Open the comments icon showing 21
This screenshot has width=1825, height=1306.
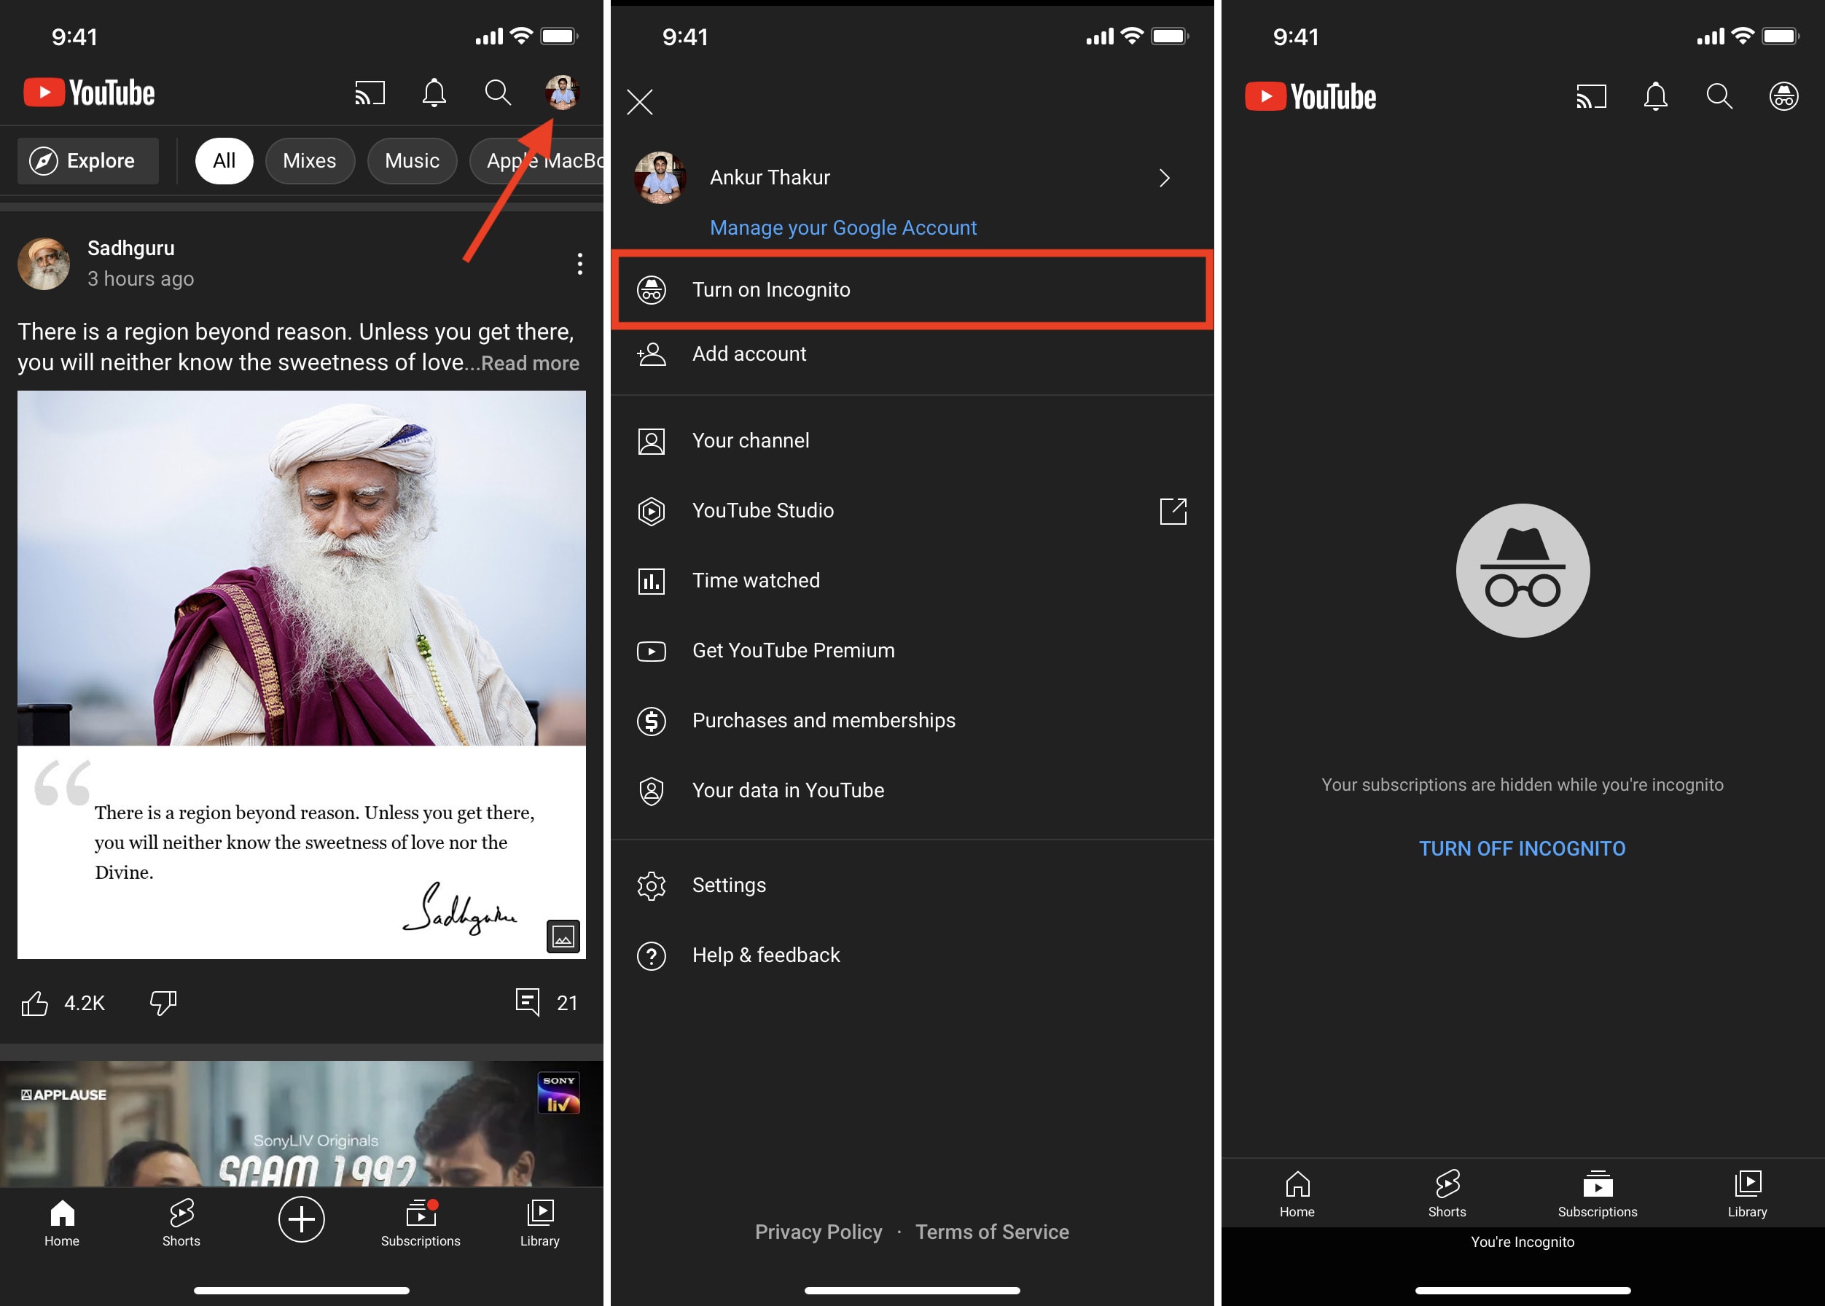point(527,1002)
